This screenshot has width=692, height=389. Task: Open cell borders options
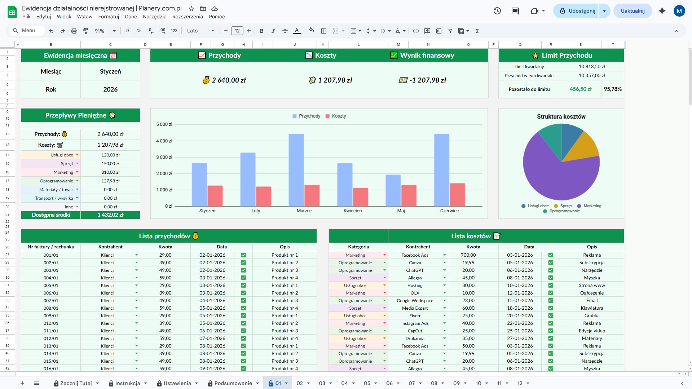pos(323,31)
